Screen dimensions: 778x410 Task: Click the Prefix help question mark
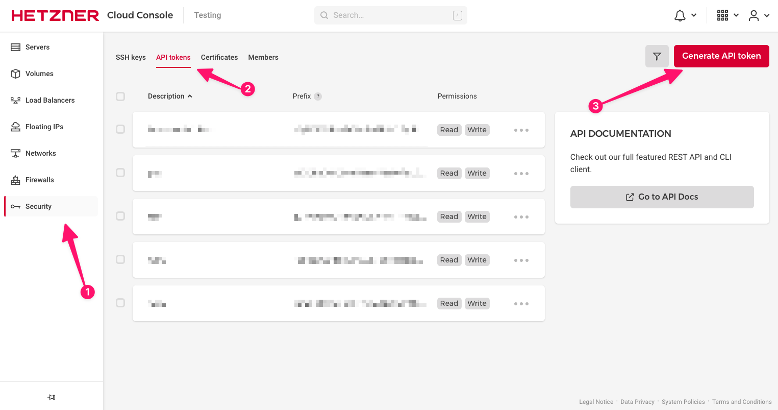318,96
